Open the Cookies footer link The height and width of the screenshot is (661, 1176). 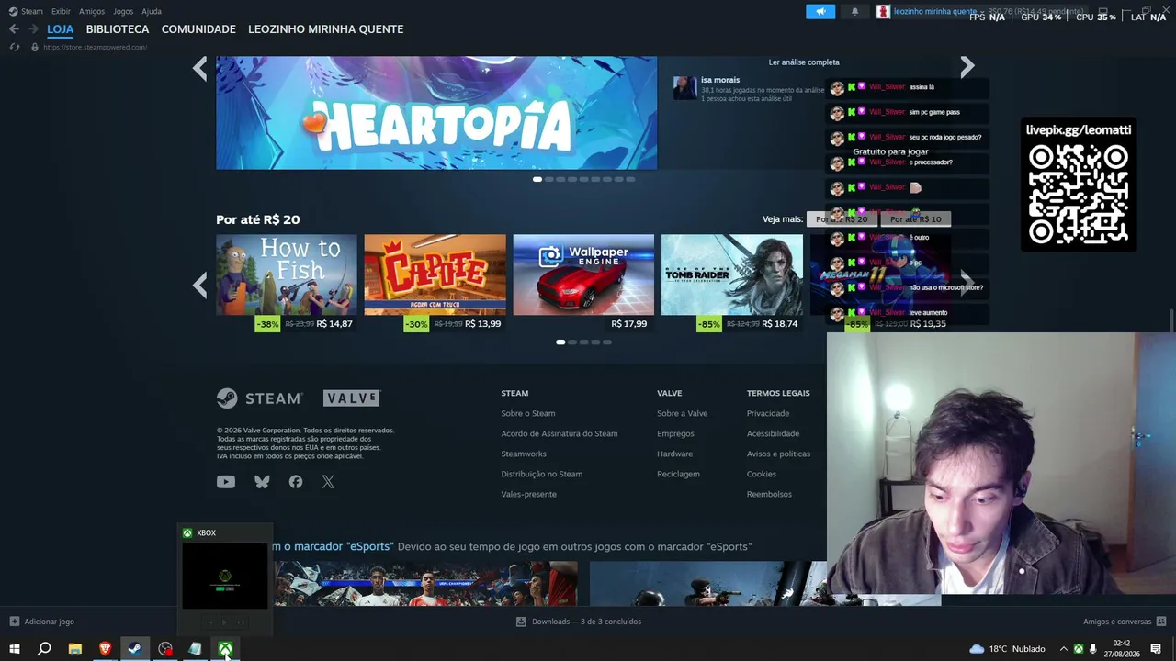(x=762, y=474)
